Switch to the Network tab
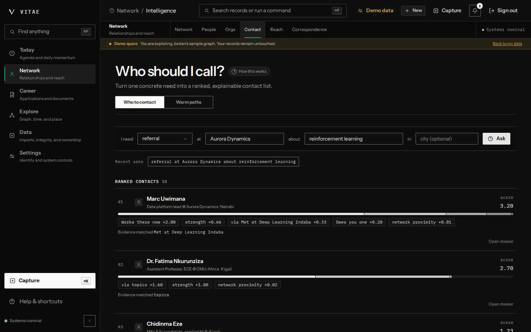This screenshot has height=332, width=531. tap(184, 30)
